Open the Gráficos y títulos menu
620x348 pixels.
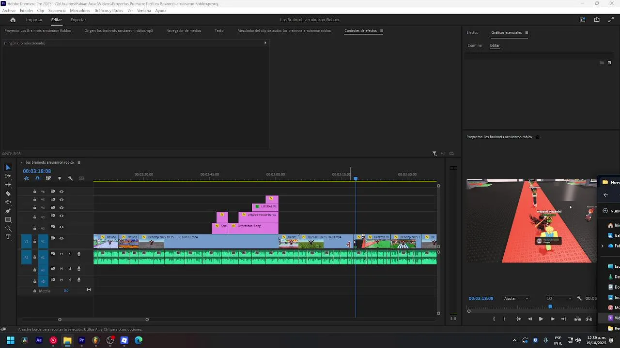[x=109, y=11]
